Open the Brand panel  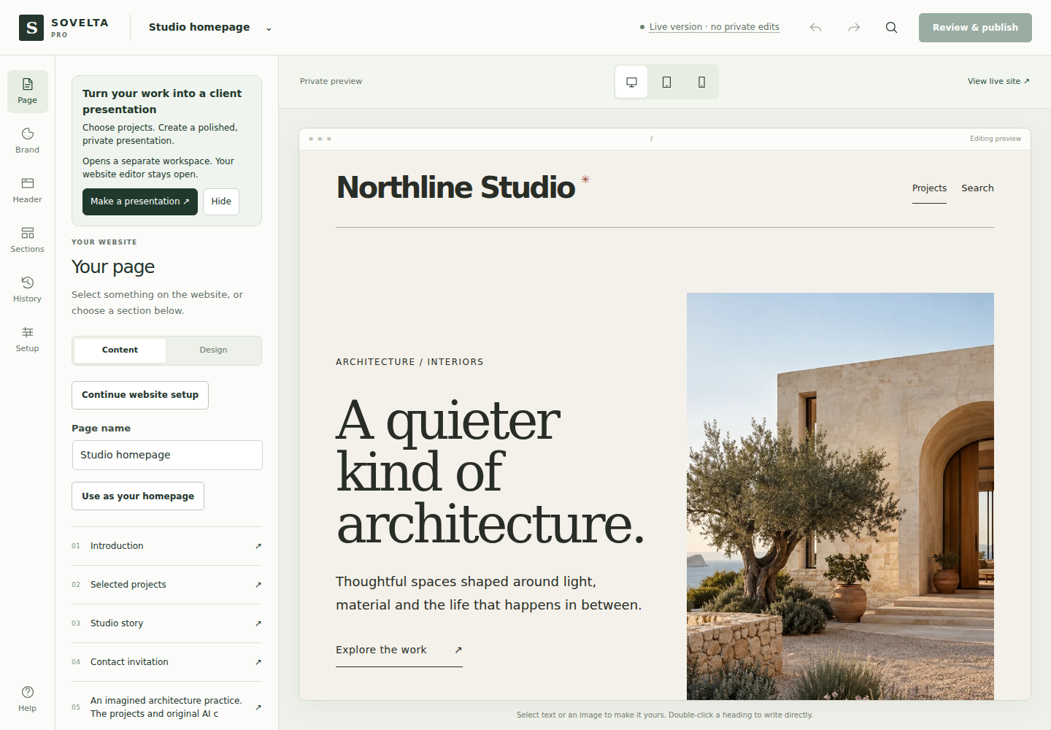coord(28,141)
